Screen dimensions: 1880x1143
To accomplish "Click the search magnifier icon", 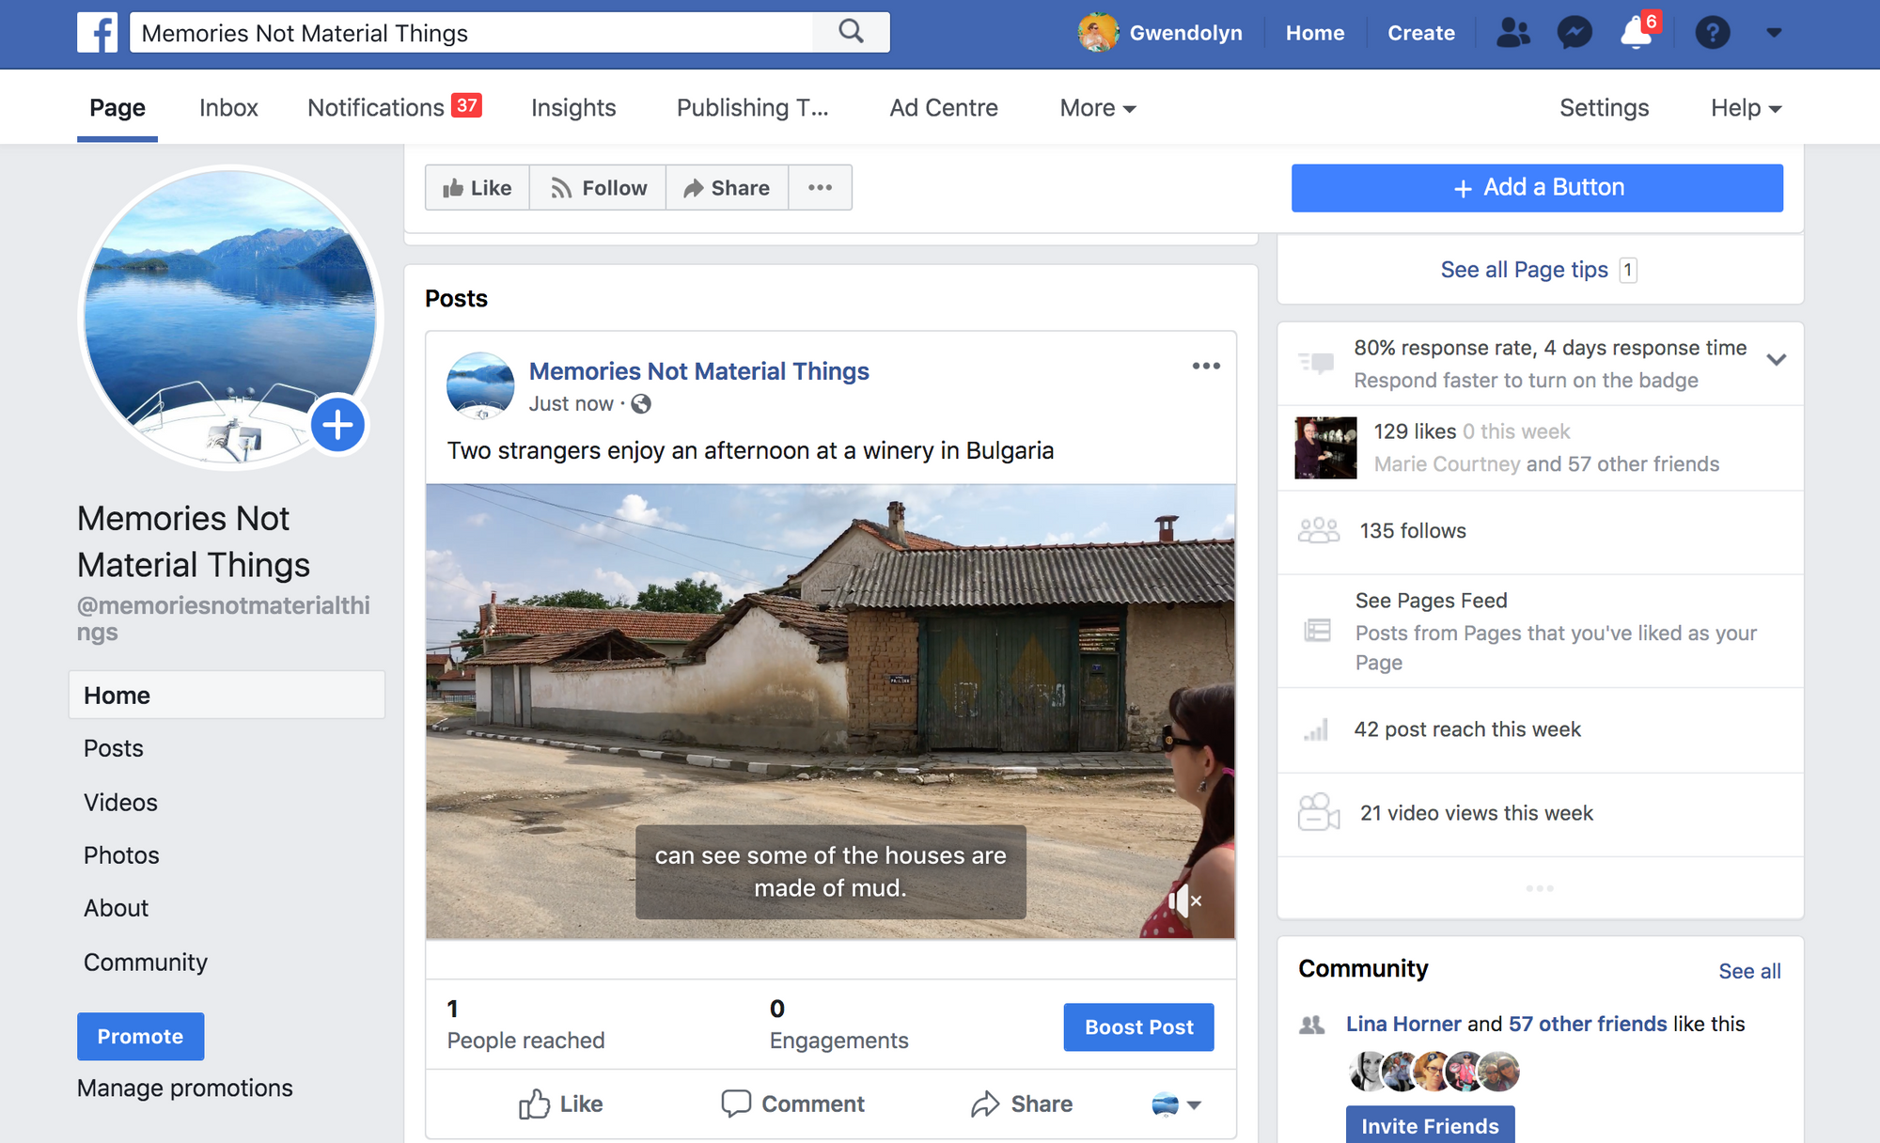I will tap(851, 32).
